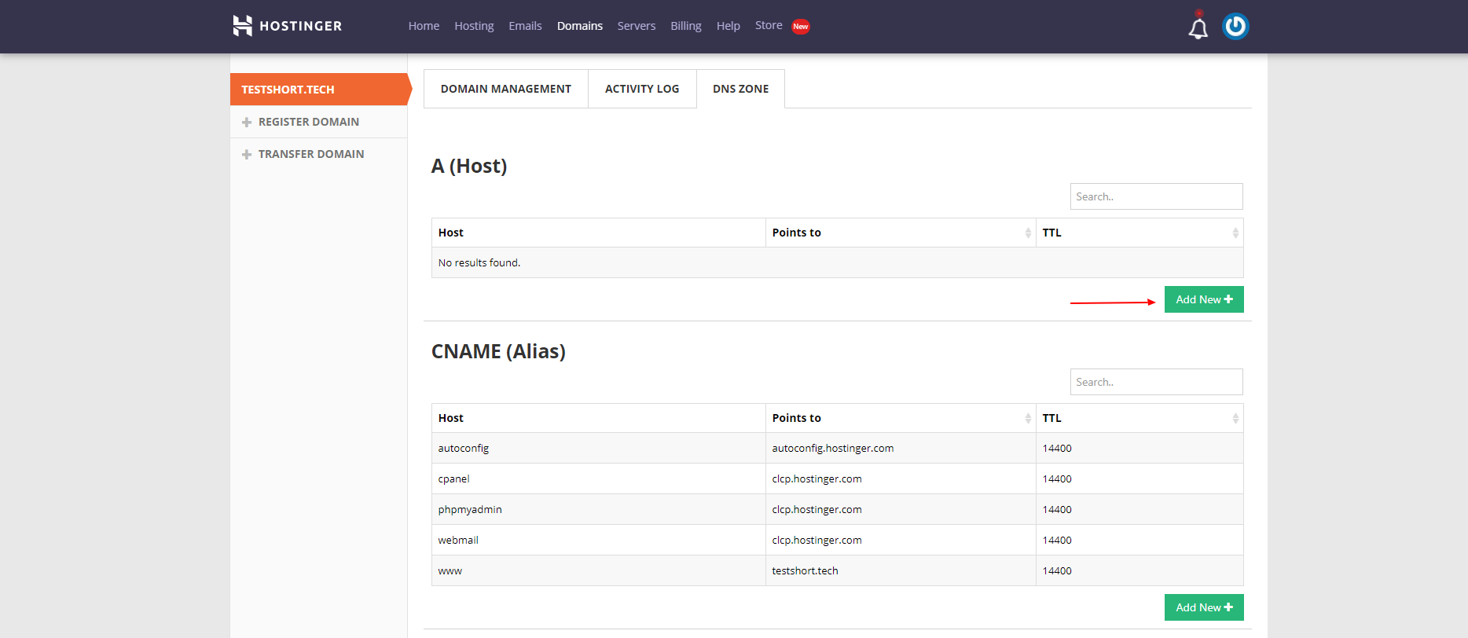Click the cpanel host cell
This screenshot has height=638, width=1468.
[599, 478]
